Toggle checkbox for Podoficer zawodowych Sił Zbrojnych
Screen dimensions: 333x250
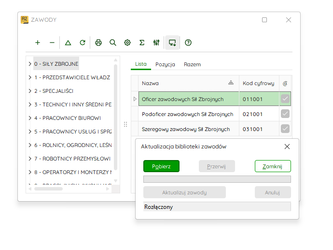click(x=285, y=114)
